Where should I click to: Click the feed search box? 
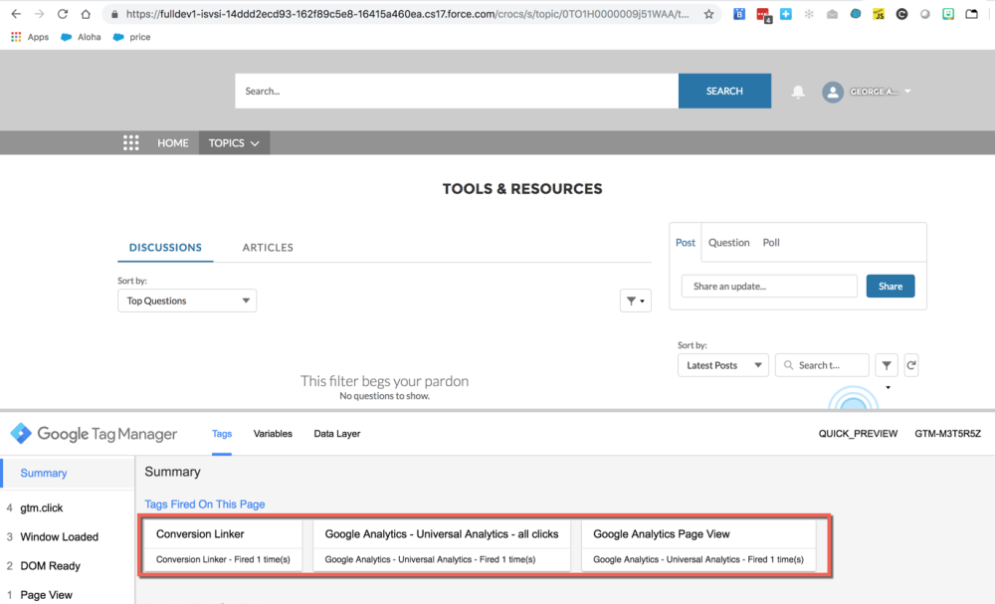point(822,365)
